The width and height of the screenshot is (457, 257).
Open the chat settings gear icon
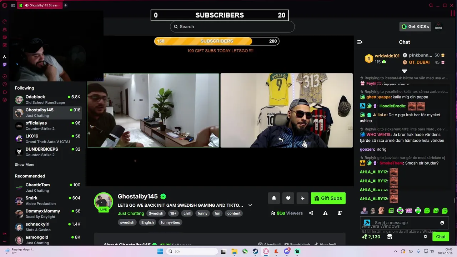coord(425,237)
